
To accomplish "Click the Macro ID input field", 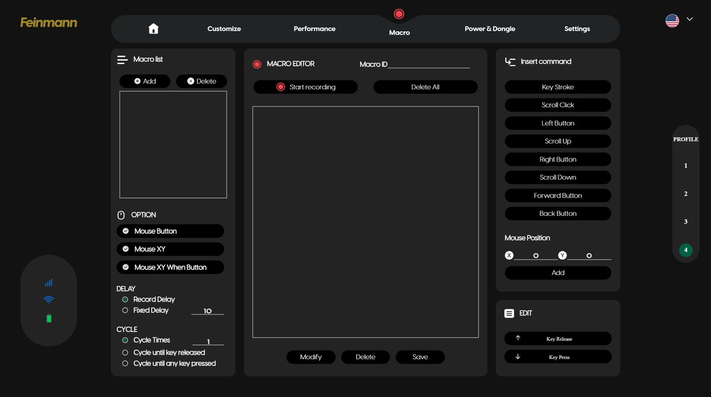I will (x=428, y=64).
